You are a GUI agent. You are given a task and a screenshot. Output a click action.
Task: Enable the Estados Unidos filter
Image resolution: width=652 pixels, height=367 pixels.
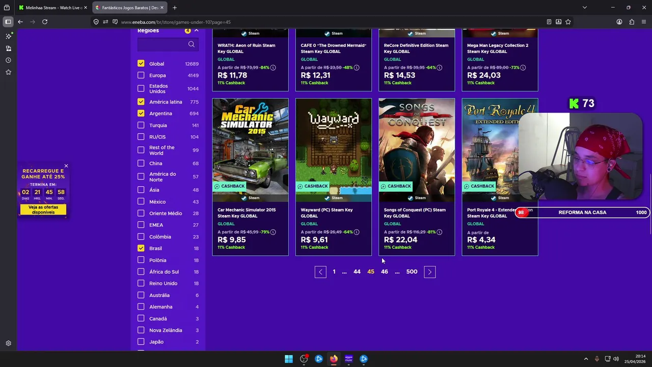(x=141, y=89)
